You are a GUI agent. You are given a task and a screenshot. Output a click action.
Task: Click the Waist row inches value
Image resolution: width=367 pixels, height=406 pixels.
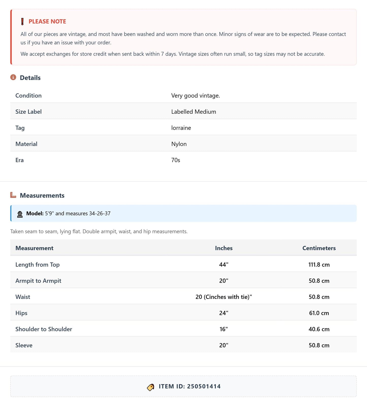pos(224,297)
